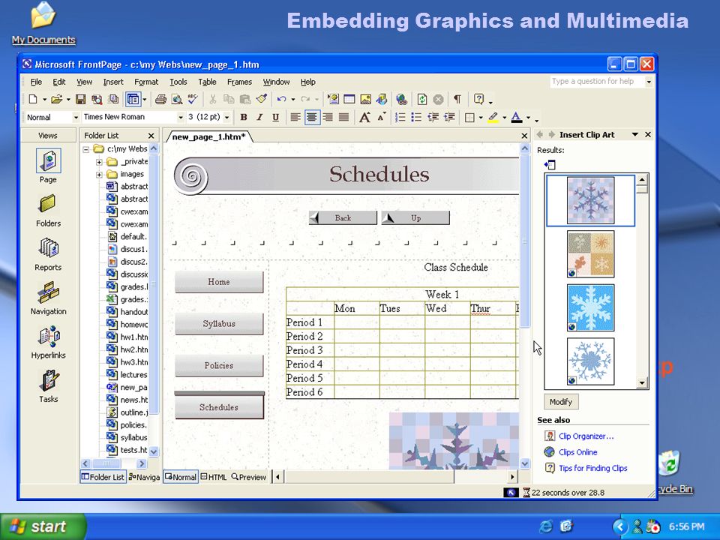Switch to Navigation view icon
Screen dimensions: 720x540
(48, 298)
